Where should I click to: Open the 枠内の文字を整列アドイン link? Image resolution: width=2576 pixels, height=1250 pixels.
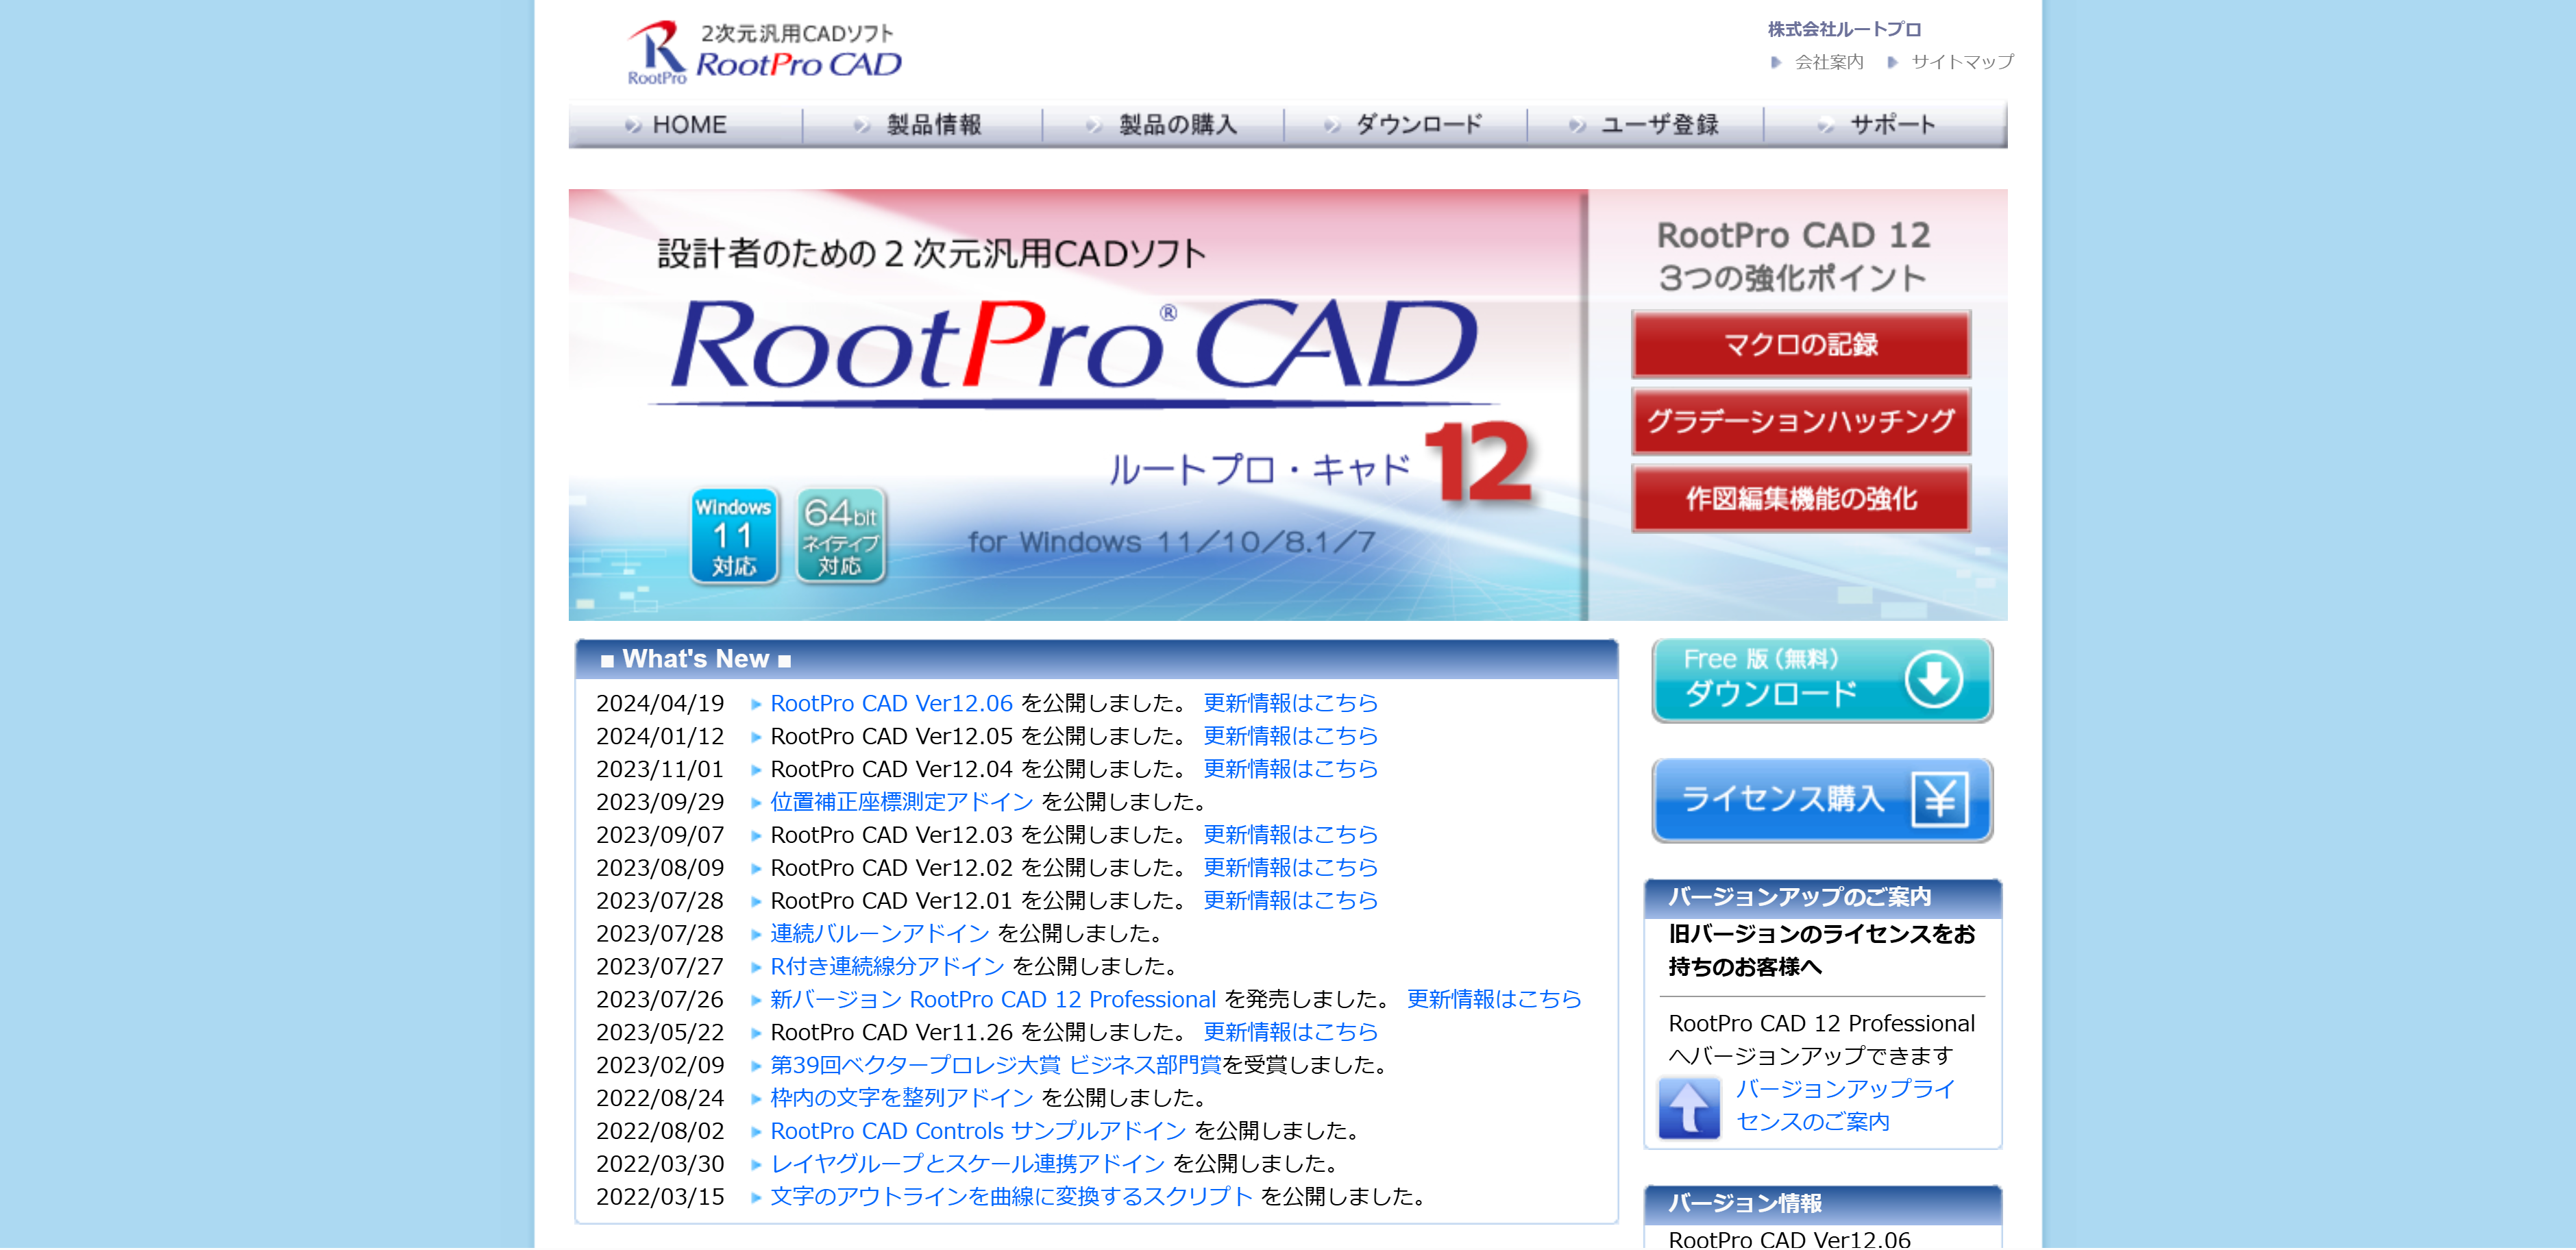click(901, 1100)
